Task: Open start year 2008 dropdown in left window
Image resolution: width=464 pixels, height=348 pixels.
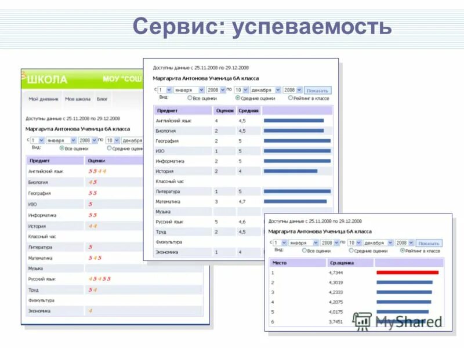Action: coord(88,140)
